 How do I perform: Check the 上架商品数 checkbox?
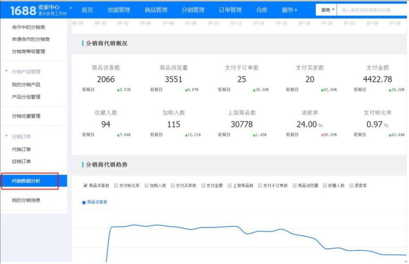(229, 185)
